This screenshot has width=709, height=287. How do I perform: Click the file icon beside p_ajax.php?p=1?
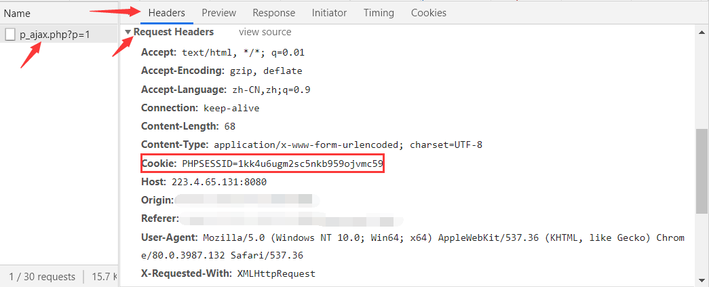[10, 35]
